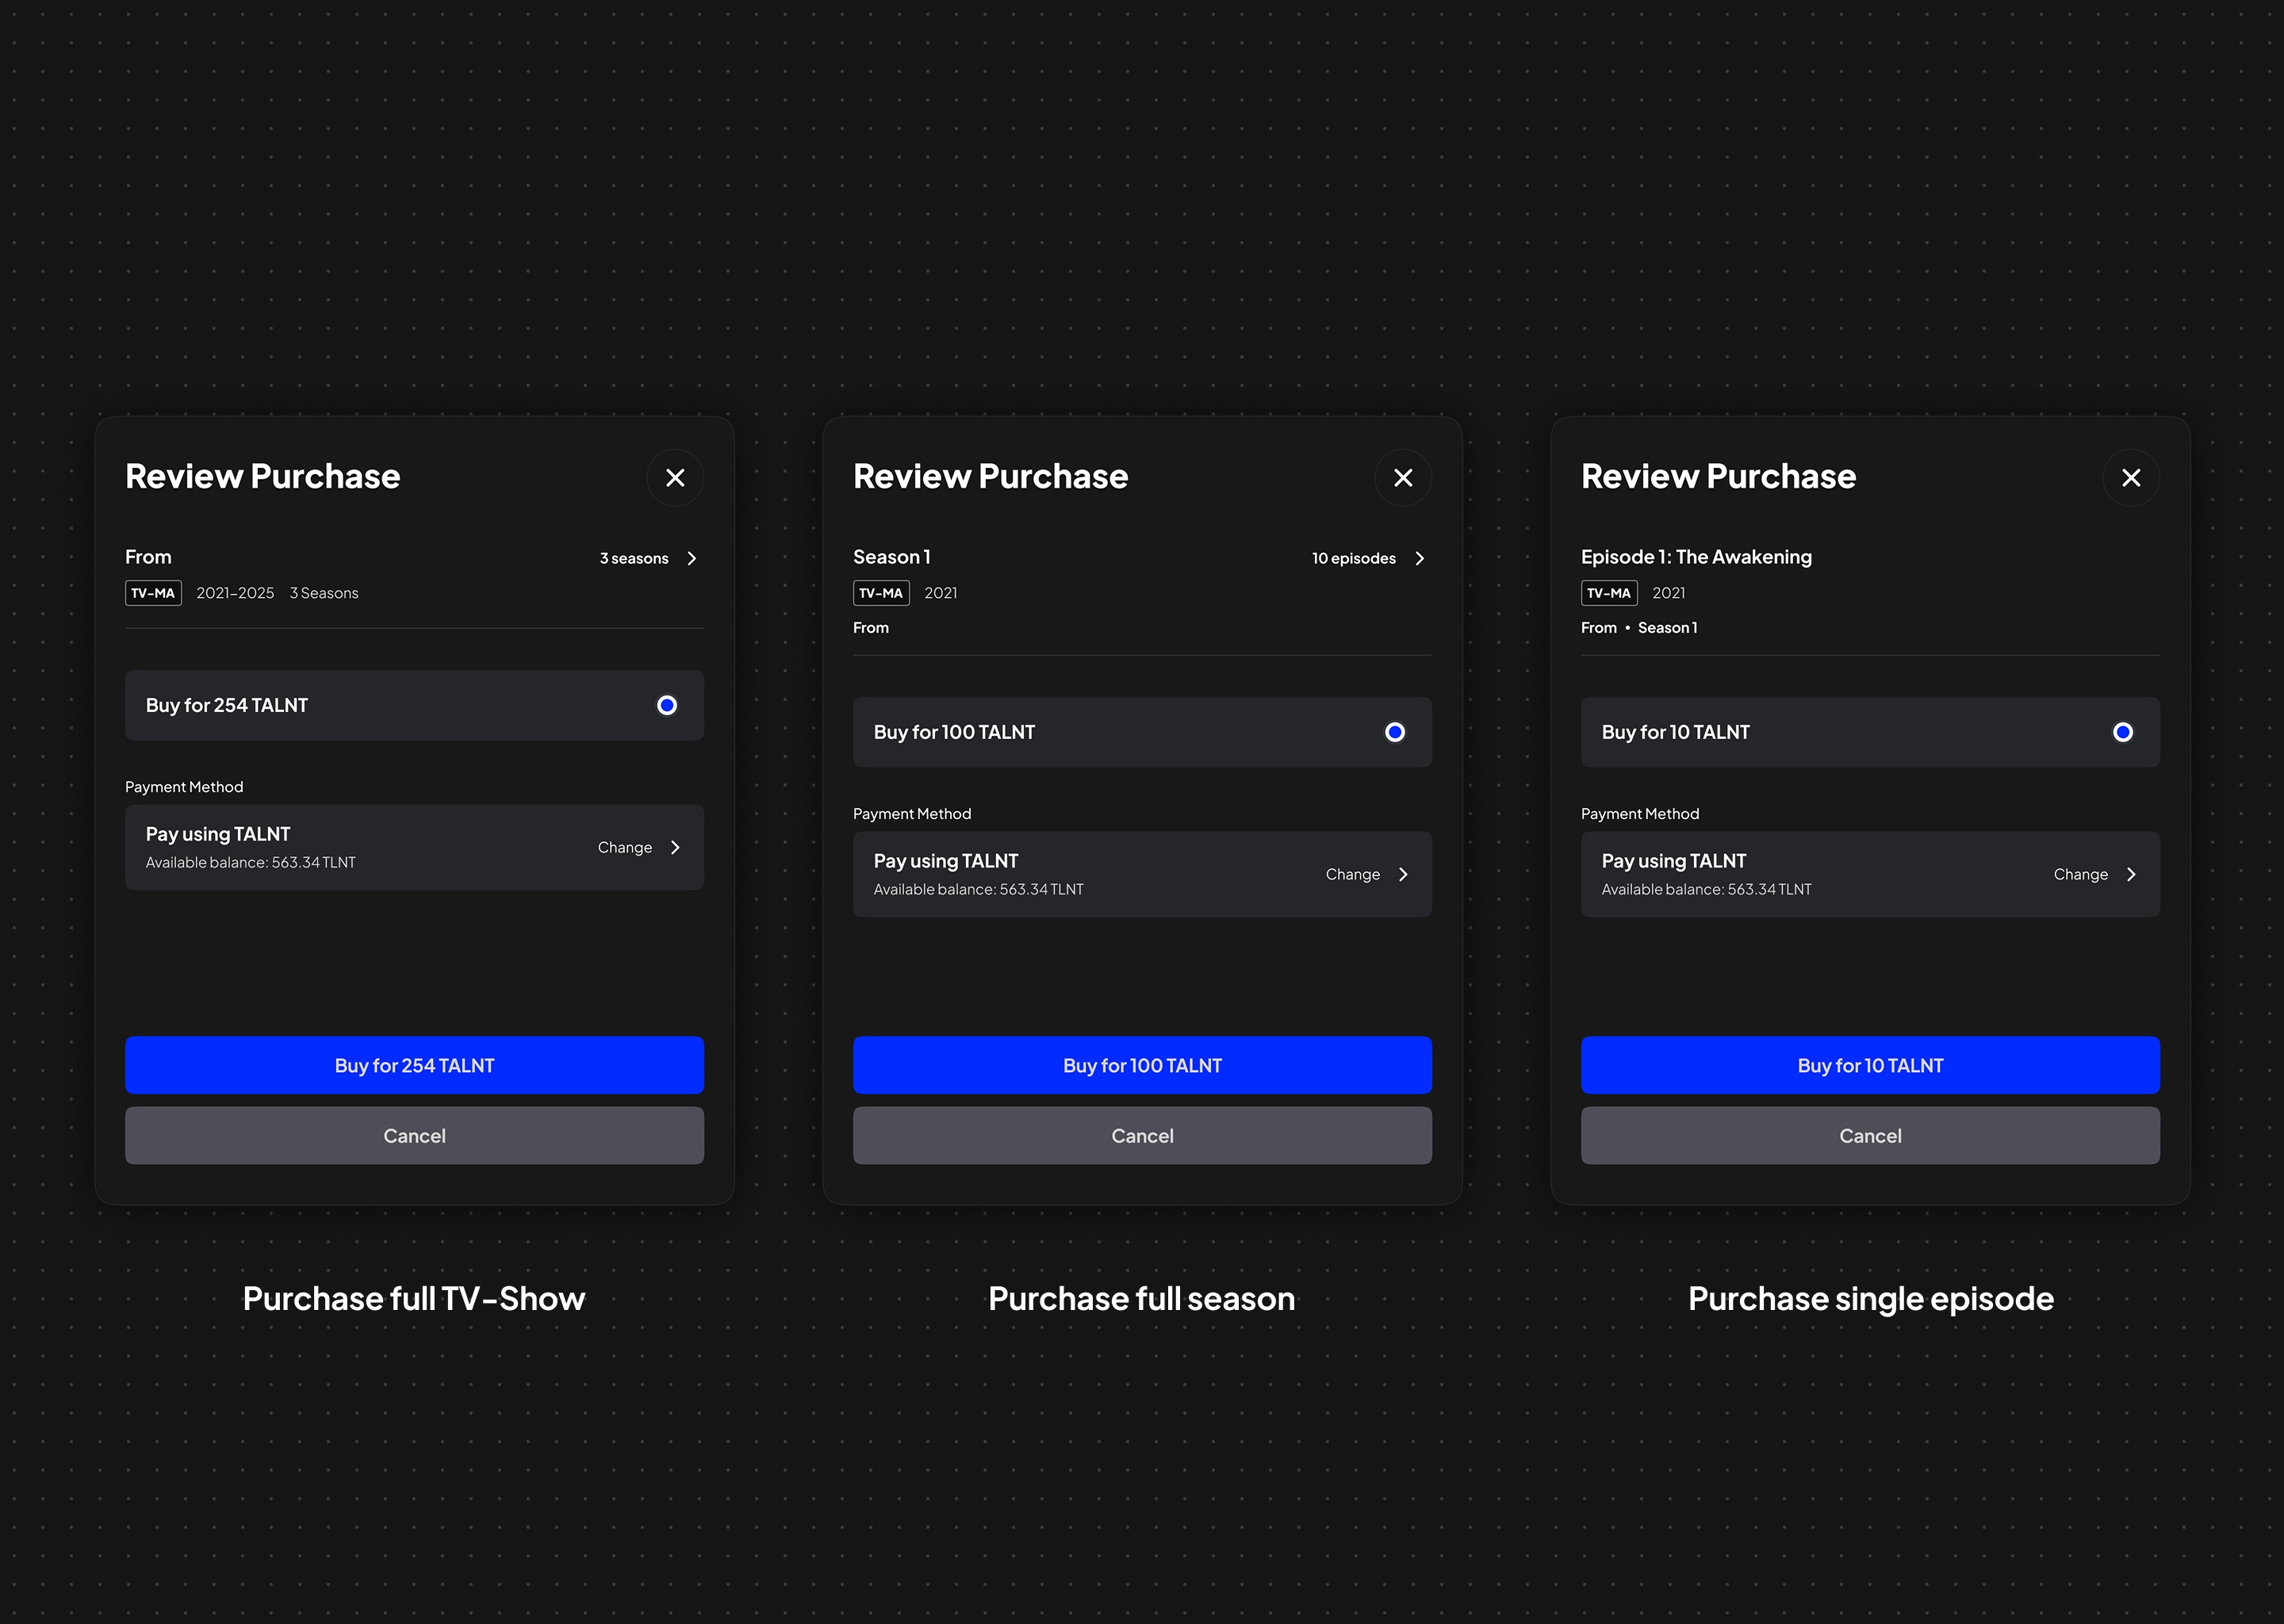
Task: Cancel the single episode purchase
Action: [1870, 1135]
